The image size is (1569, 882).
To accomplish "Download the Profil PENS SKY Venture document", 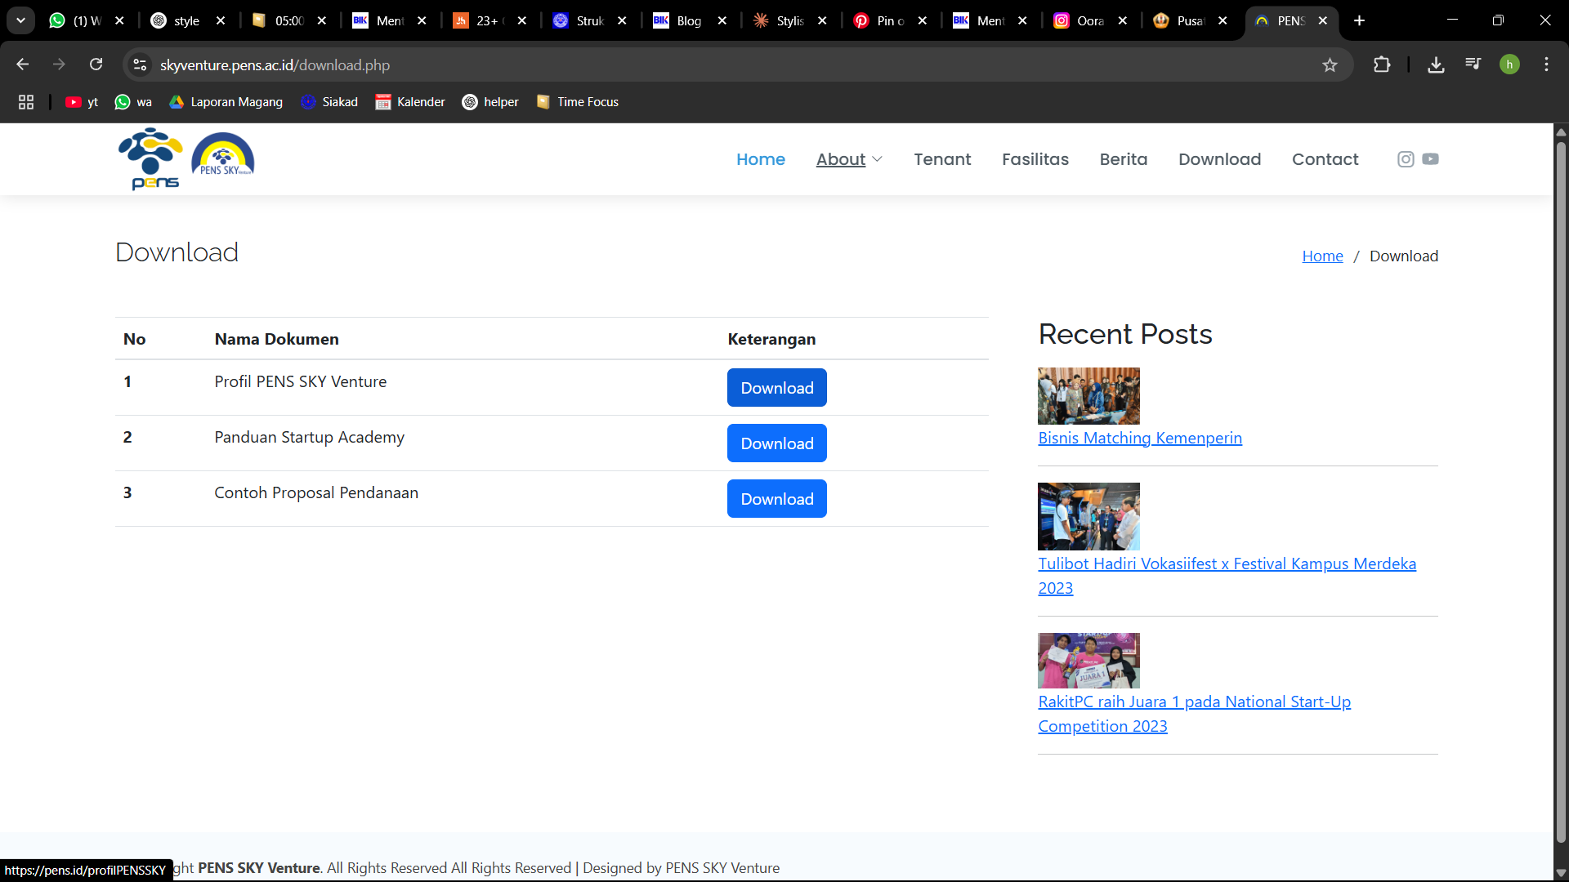I will point(776,388).
